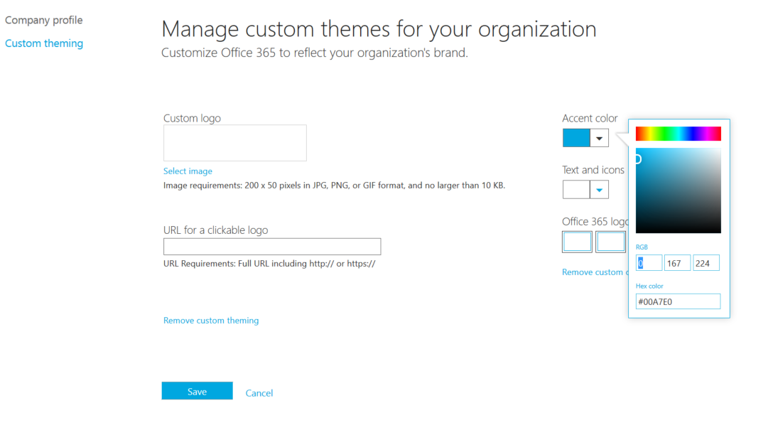Select the second Office 365 logo swatch
The width and height of the screenshot is (768, 445).
click(610, 242)
